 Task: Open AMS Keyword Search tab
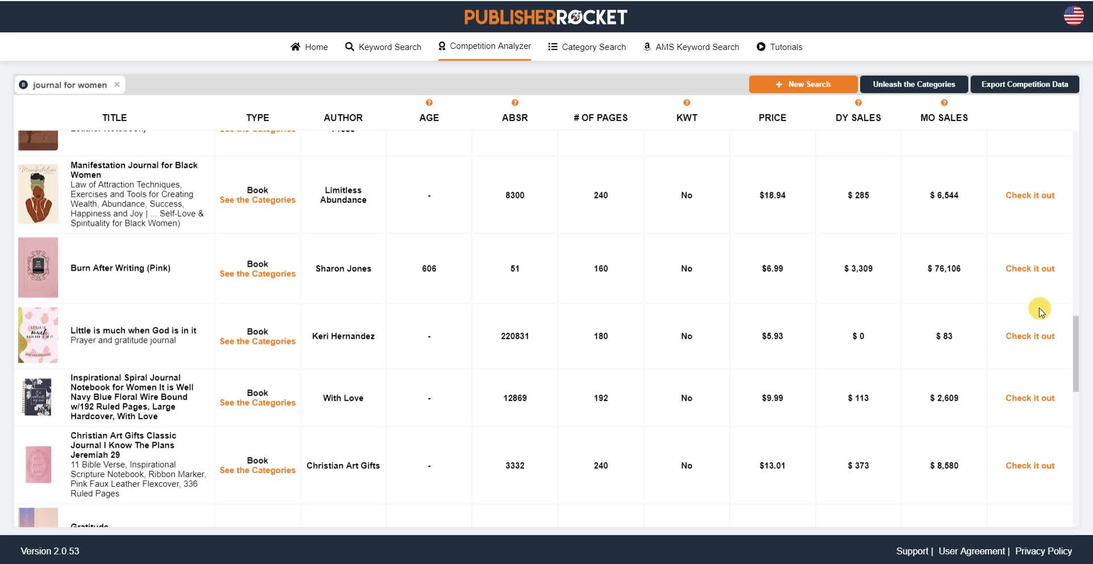(691, 47)
